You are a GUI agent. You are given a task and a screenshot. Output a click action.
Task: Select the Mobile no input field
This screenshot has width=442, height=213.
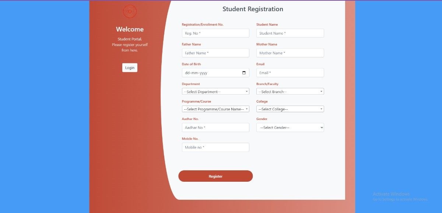pos(215,148)
